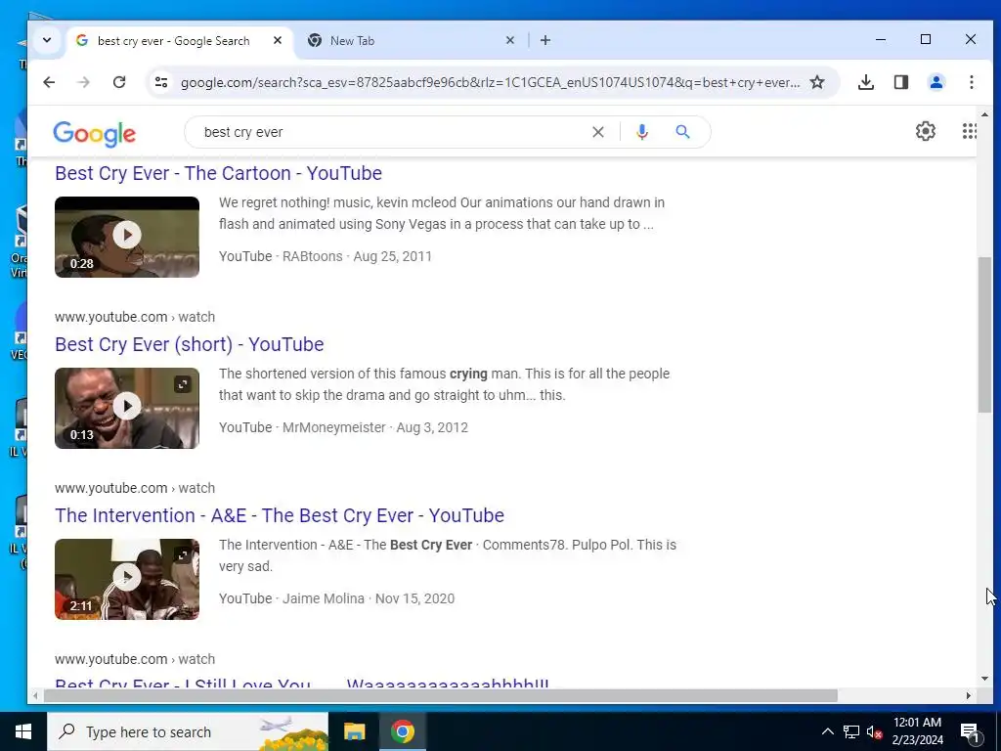Image resolution: width=1001 pixels, height=751 pixels.
Task: Go to Google homepage via logo
Action: coord(95,133)
